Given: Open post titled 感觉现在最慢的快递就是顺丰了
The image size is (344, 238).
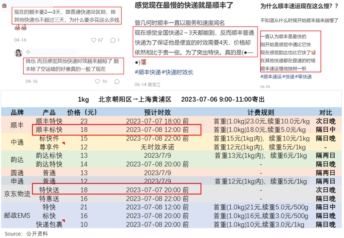Looking at the screenshot, I should click(x=184, y=5).
